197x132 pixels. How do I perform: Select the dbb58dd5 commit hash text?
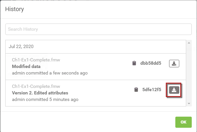tap(151, 63)
